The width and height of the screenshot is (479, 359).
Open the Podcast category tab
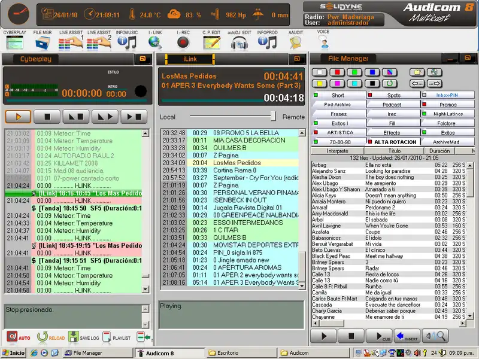pyautogui.click(x=393, y=105)
